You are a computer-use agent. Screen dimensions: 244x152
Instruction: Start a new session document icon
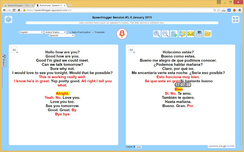[174, 34]
